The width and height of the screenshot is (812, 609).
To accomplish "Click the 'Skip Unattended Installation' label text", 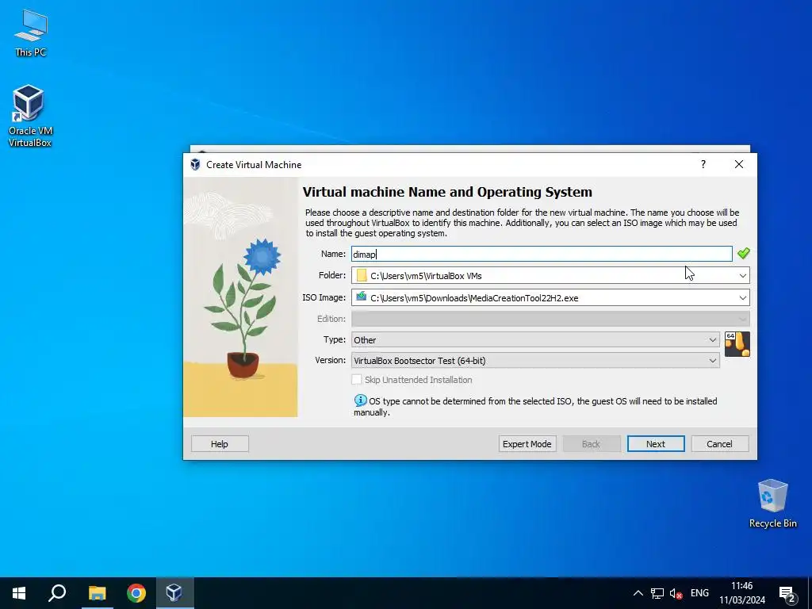I will click(x=419, y=380).
